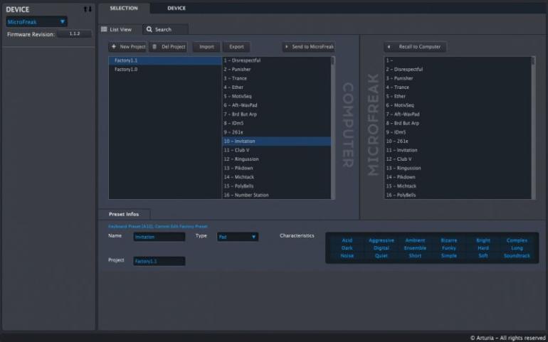Toggle the Quiet characteristic
The image size is (548, 342).
point(381,256)
